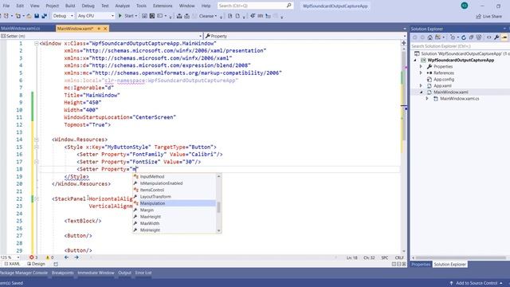Click the Open File folder icon in toolbar
The height and width of the screenshot is (287, 510).
point(29,16)
